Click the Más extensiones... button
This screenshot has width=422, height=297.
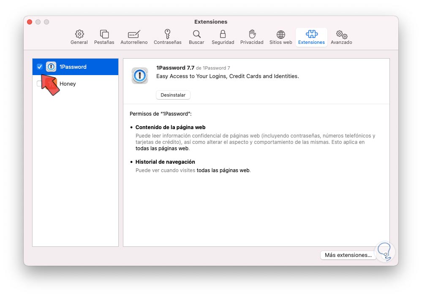pos(348,255)
